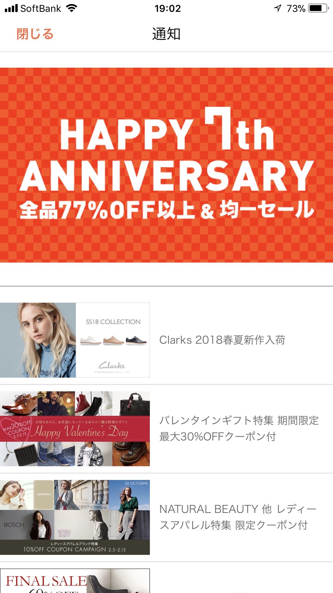Tap the 73% battery percentage text

click(x=296, y=9)
